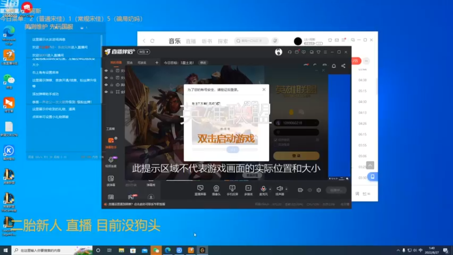This screenshot has width=453, height=255.
Task: Click the share icon
Action: pos(343,66)
